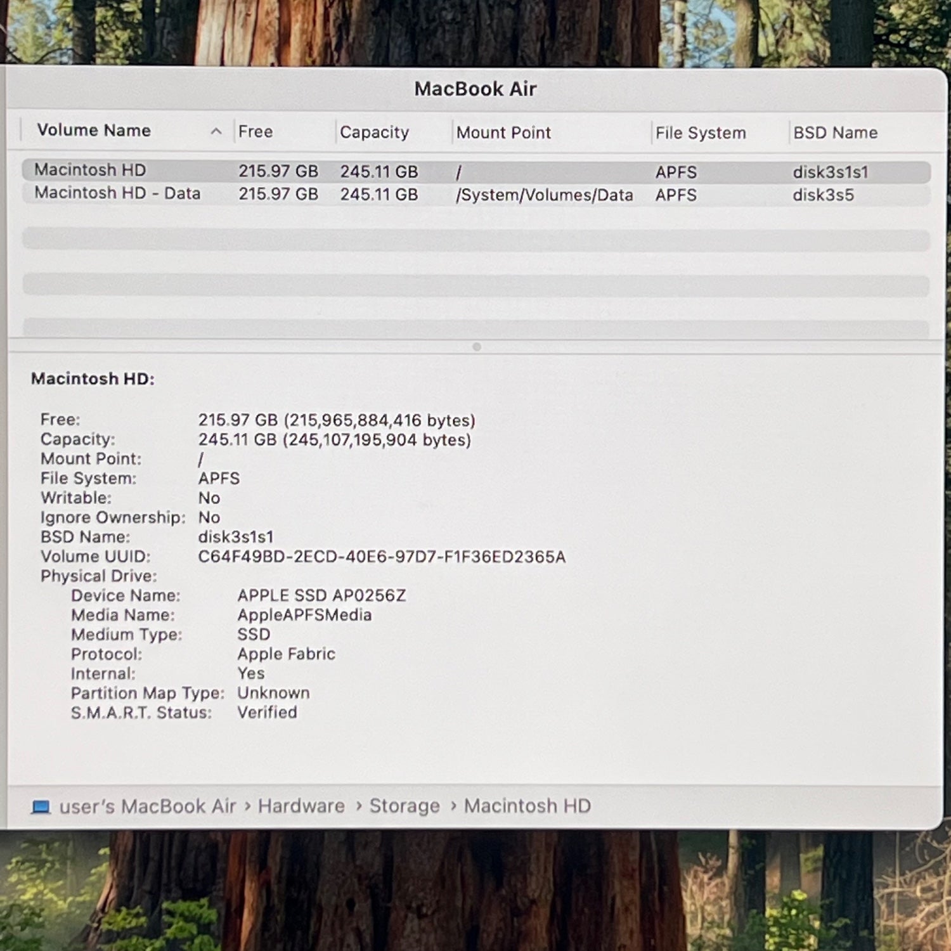Click the /System/Volumes/Data mount point cell
951x951 pixels.
[544, 195]
